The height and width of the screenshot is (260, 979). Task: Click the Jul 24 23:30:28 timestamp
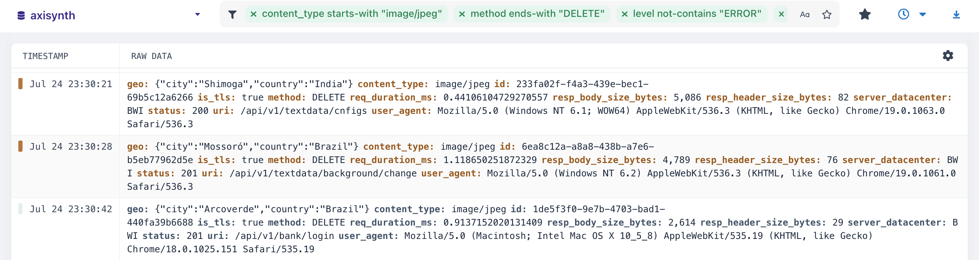coord(71,147)
